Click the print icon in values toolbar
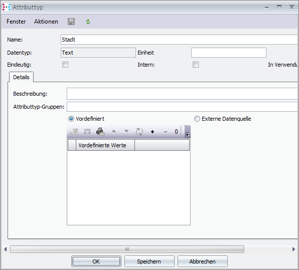 [x=100, y=132]
